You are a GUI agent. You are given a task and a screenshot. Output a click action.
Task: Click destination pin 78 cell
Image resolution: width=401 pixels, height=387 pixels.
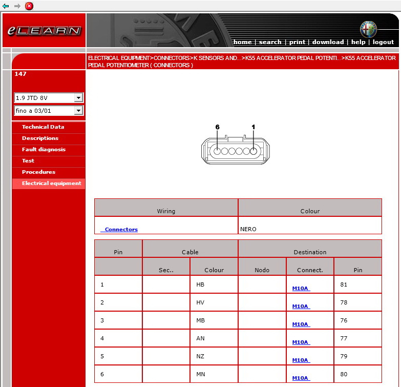coord(358,302)
